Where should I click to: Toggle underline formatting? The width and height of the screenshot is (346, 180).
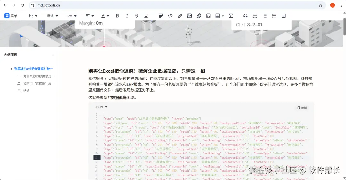146,16
